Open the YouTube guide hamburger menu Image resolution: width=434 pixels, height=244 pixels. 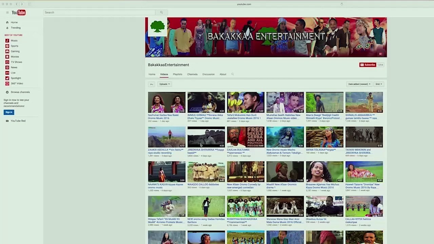pos(7,13)
